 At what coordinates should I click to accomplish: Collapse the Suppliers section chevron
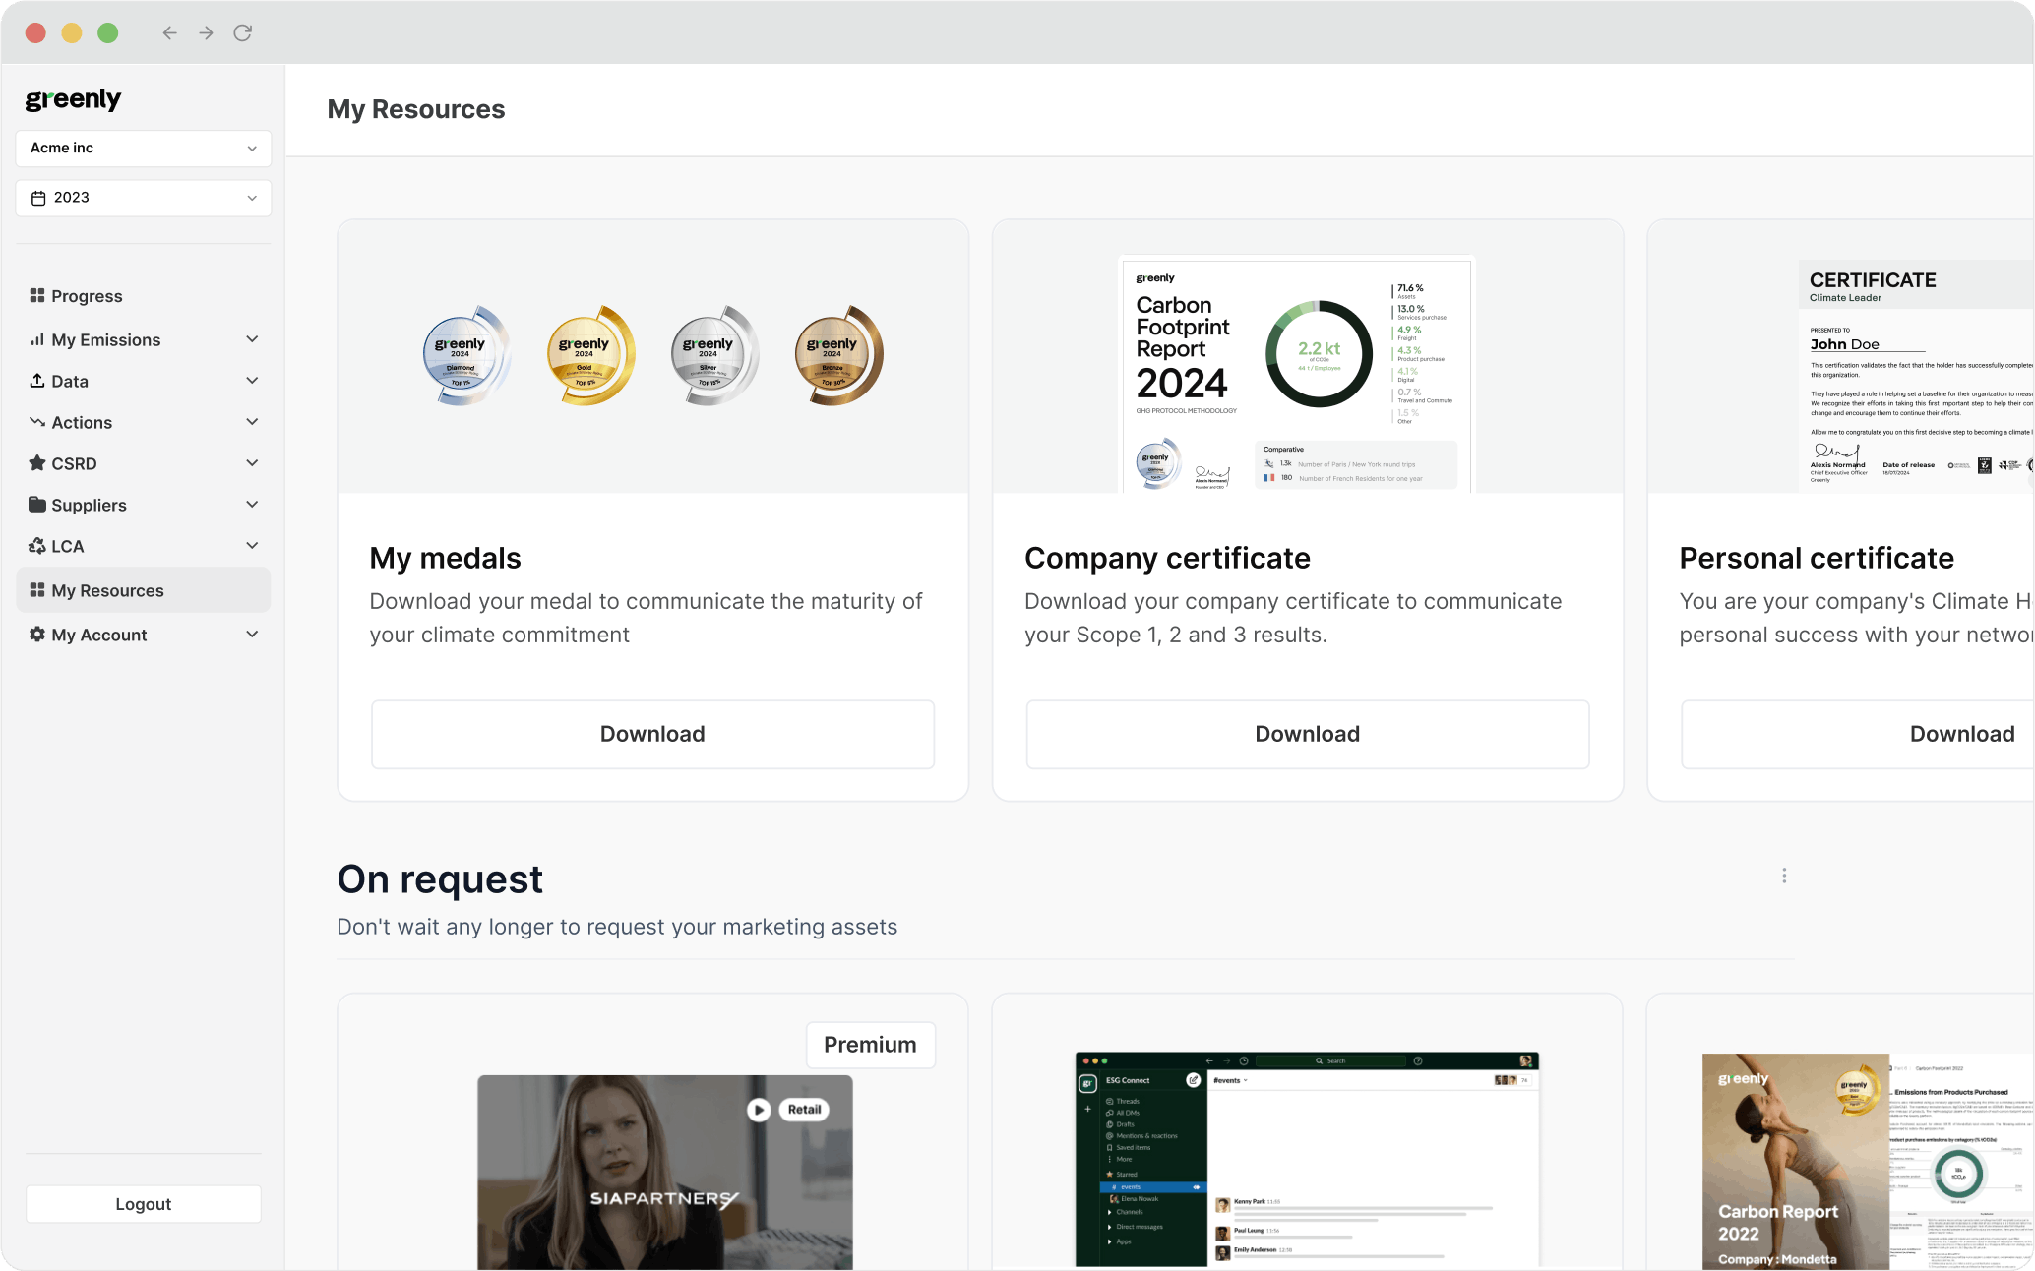pyautogui.click(x=253, y=505)
